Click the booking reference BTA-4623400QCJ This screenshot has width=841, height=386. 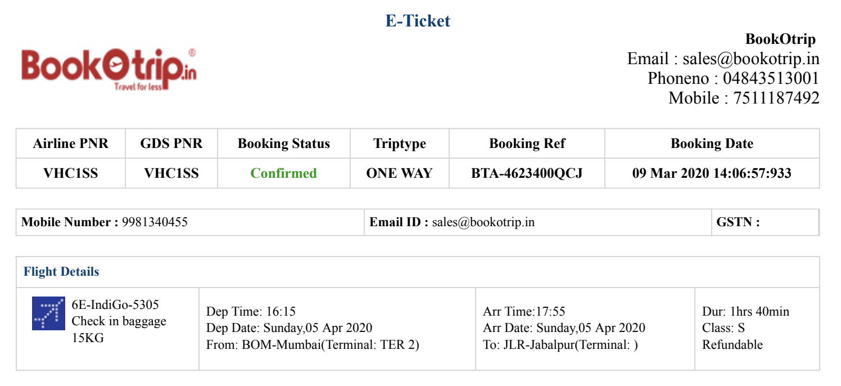coord(527,173)
